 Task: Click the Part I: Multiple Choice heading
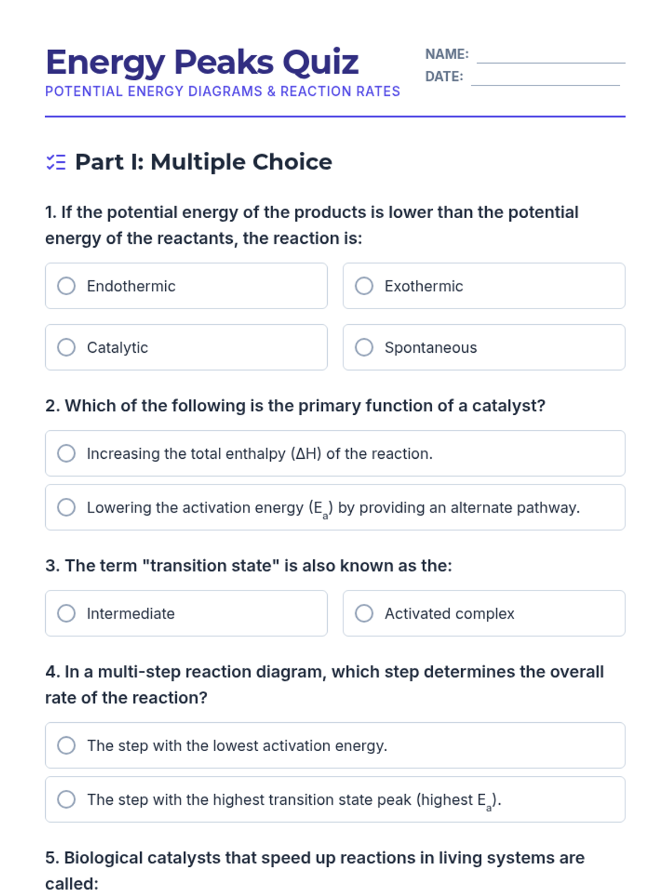(203, 162)
